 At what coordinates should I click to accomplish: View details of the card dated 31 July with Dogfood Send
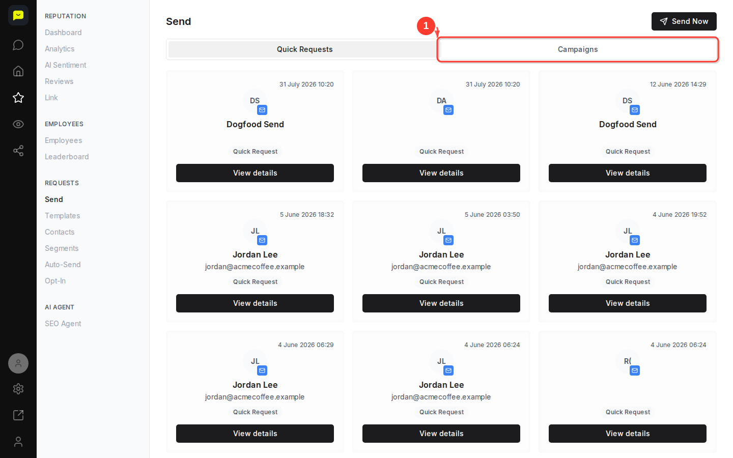(255, 173)
